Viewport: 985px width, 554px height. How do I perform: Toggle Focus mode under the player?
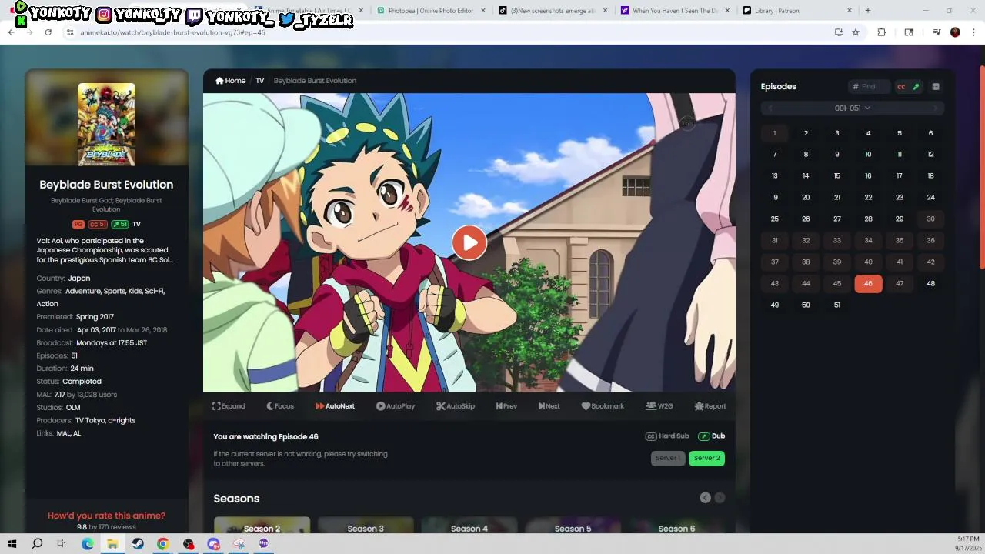280,406
